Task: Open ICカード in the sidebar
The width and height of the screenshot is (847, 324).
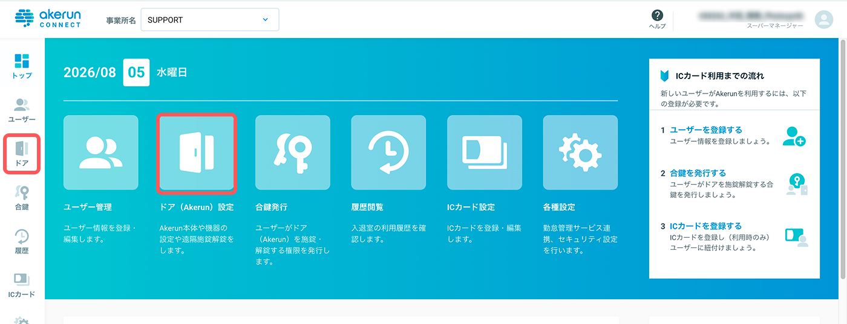Action: click(22, 285)
